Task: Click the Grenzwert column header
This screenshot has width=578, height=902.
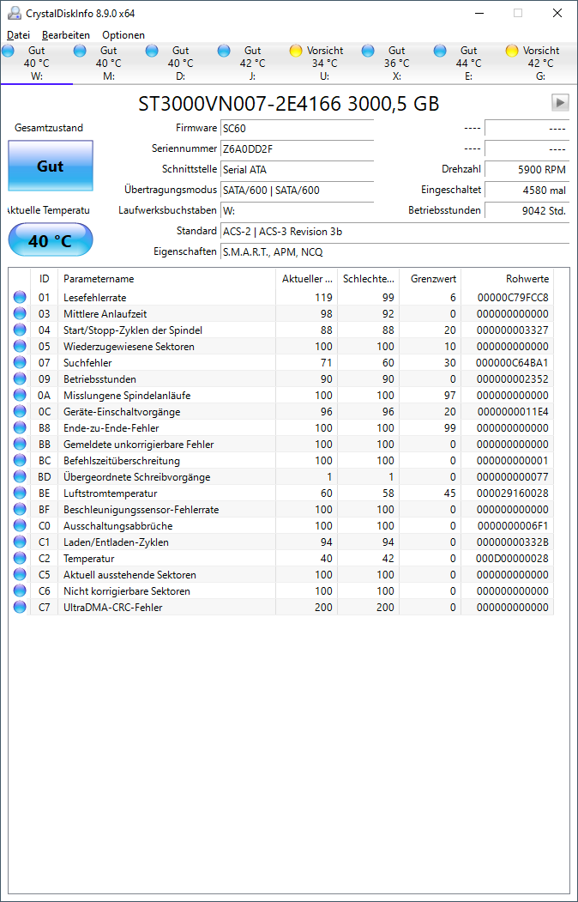Action: coord(430,278)
